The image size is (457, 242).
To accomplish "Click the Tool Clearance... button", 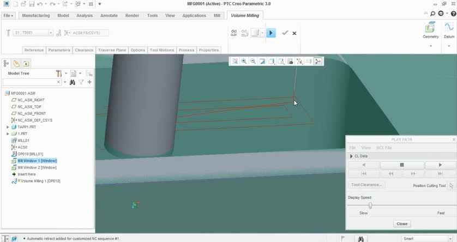I will point(366,185).
